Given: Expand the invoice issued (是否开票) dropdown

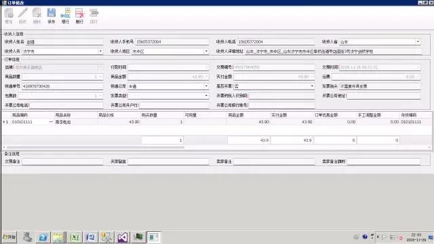Looking at the screenshot, I should coord(312,86).
